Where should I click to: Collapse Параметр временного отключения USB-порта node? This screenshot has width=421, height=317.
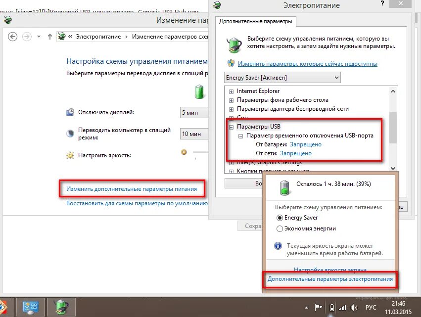coord(240,136)
